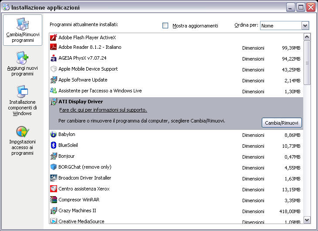Image resolution: width=318 pixels, height=231 pixels.
Task: Select the Bonjour program entry
Action: [176, 156]
